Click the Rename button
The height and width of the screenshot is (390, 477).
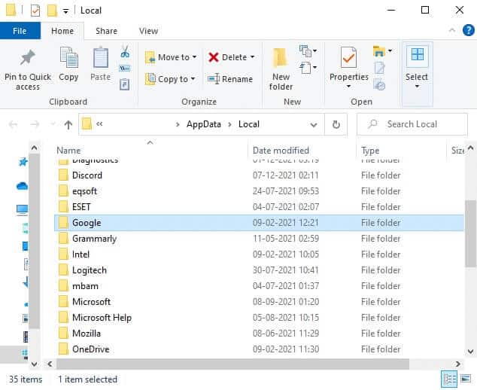(x=230, y=79)
